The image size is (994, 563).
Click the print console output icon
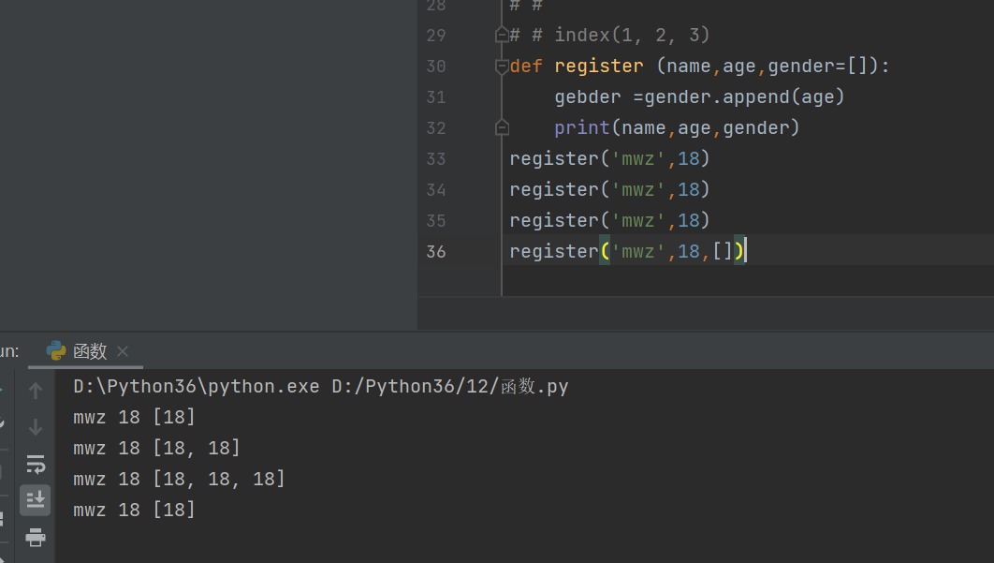click(x=36, y=538)
